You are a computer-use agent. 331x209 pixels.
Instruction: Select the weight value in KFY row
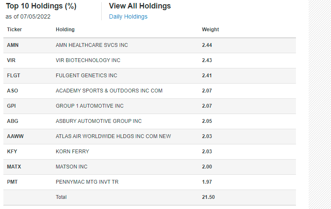(207, 152)
